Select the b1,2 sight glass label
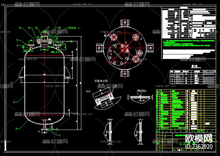Screen dimensions: 220x156 (x=88, y=91)
